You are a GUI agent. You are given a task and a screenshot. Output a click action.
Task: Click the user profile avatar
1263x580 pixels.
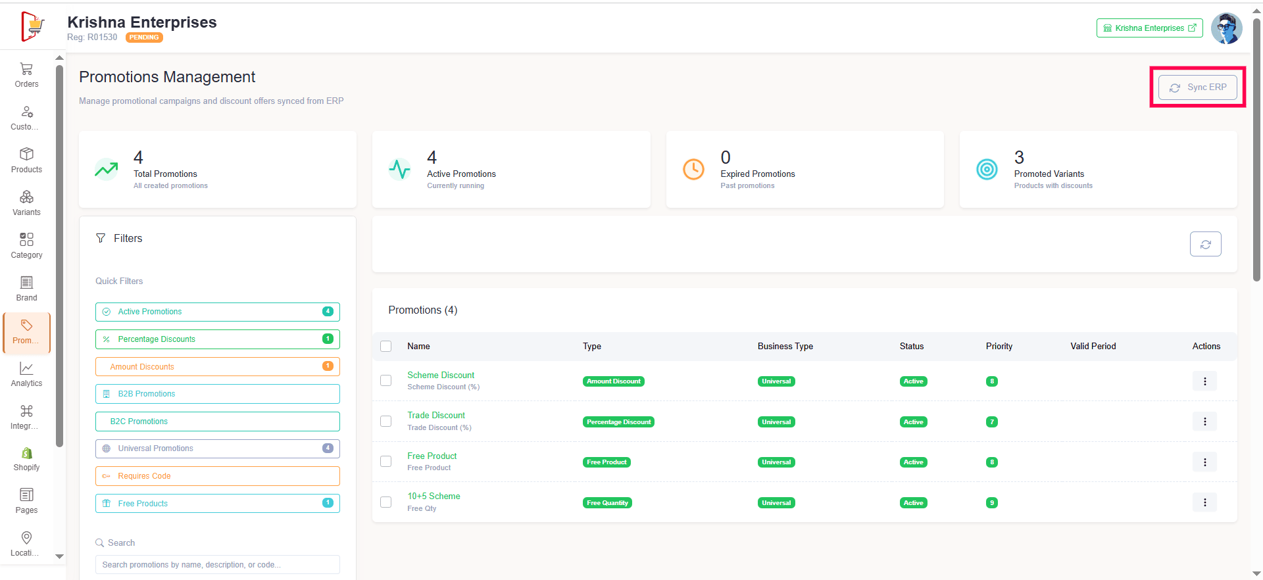tap(1226, 28)
